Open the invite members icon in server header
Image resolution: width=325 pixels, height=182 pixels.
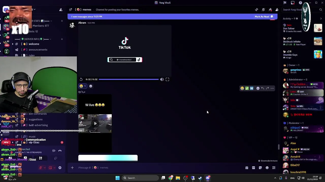tap(61, 10)
